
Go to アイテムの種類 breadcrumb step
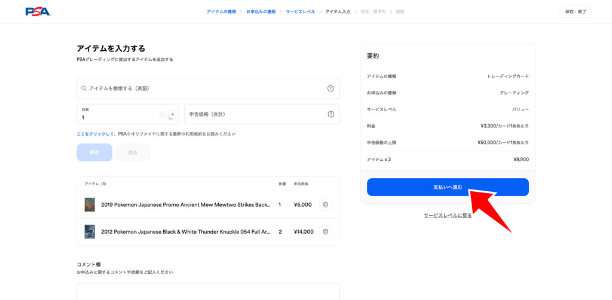221,12
